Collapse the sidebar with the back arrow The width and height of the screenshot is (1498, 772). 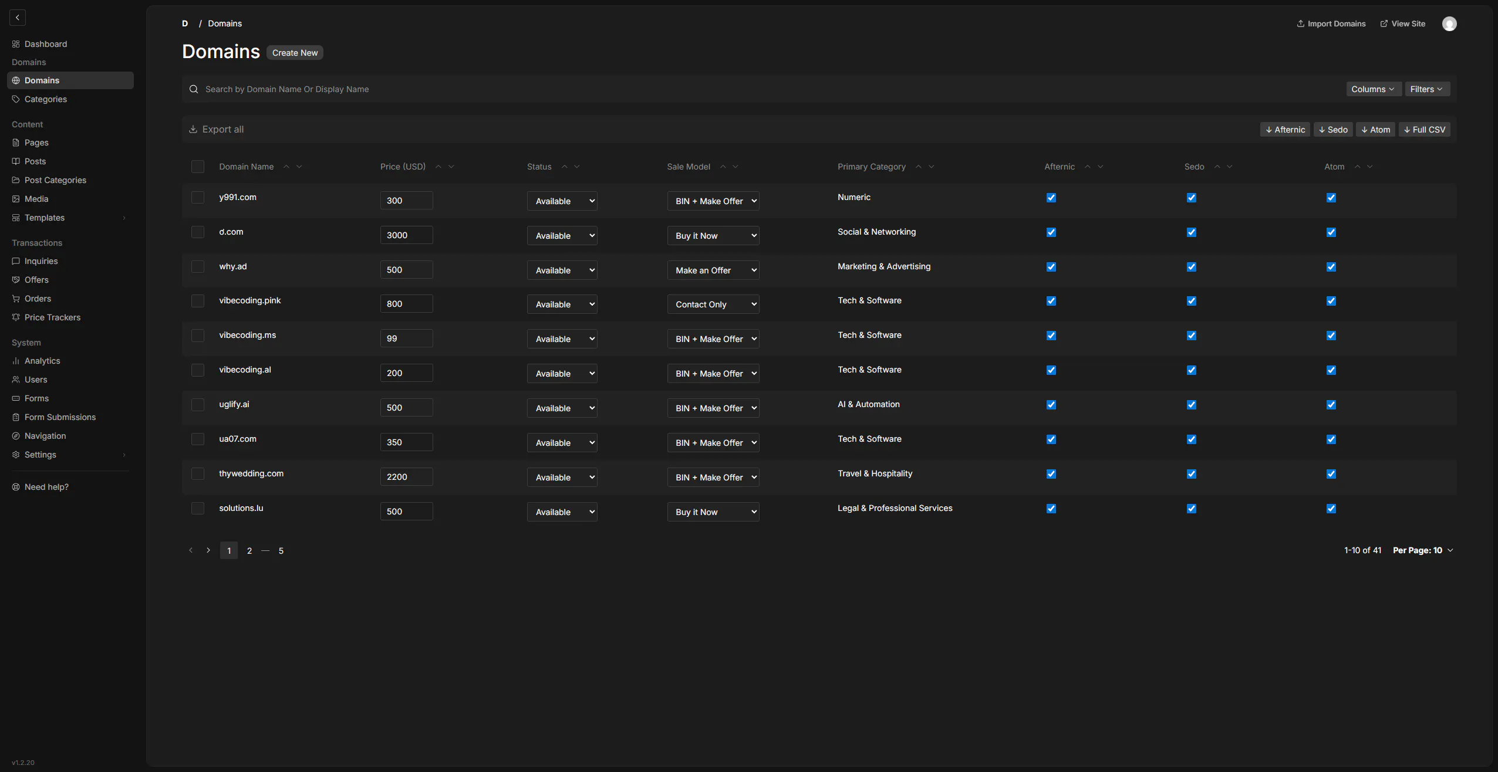point(18,18)
